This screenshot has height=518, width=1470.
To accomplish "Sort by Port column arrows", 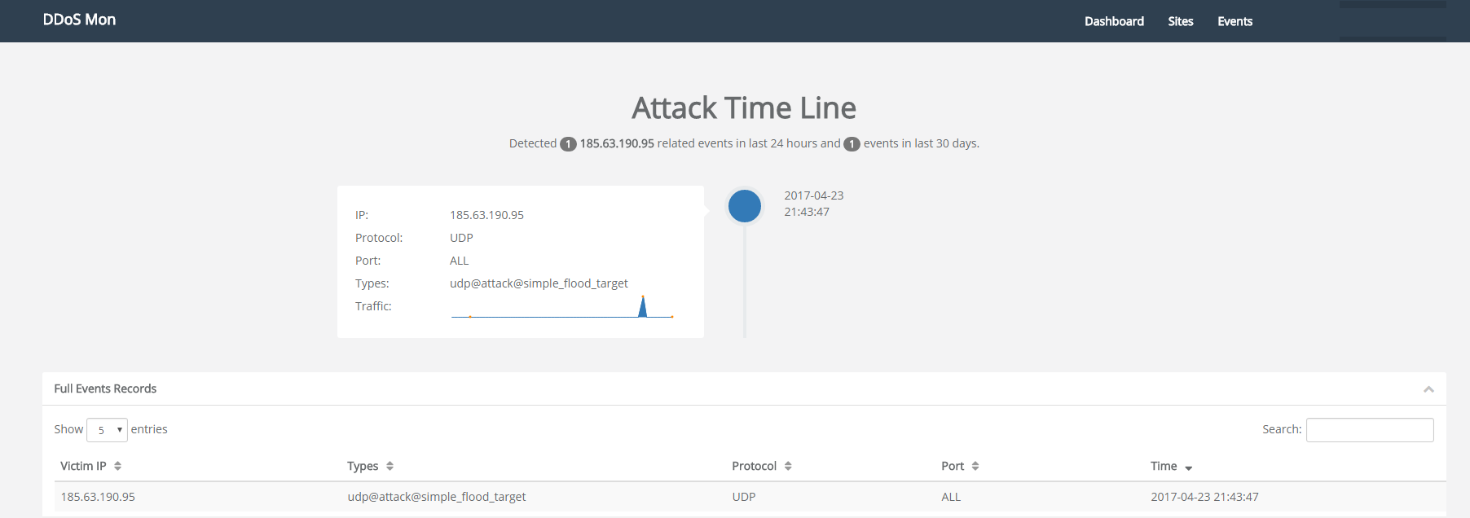I will click(975, 466).
